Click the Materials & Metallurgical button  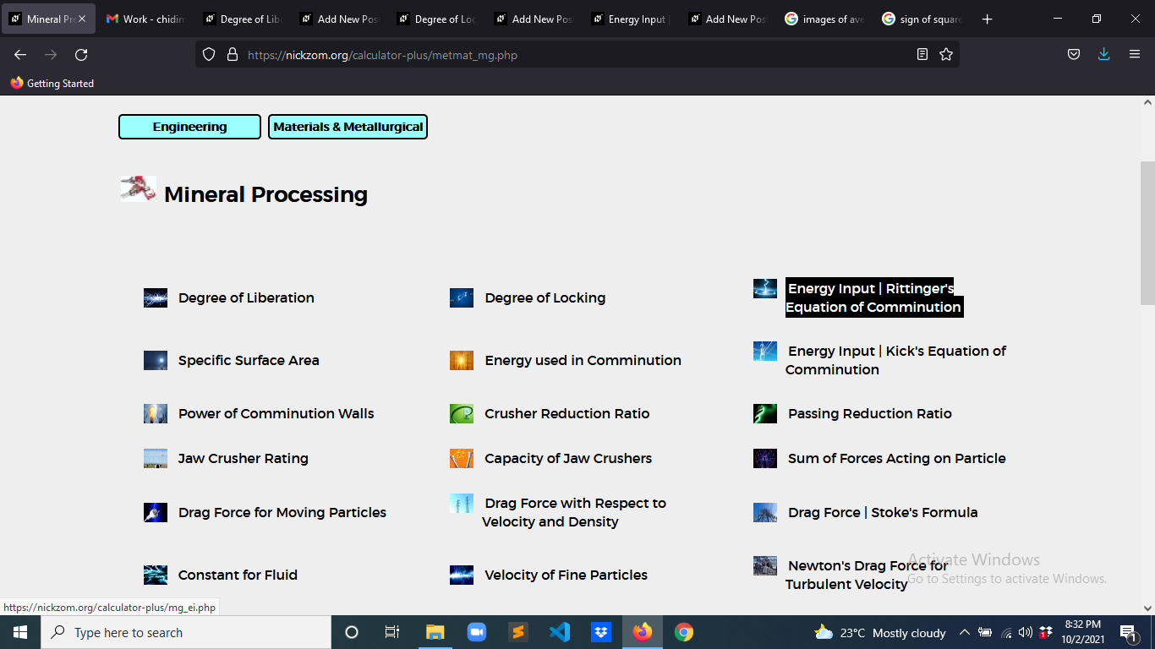coord(348,127)
